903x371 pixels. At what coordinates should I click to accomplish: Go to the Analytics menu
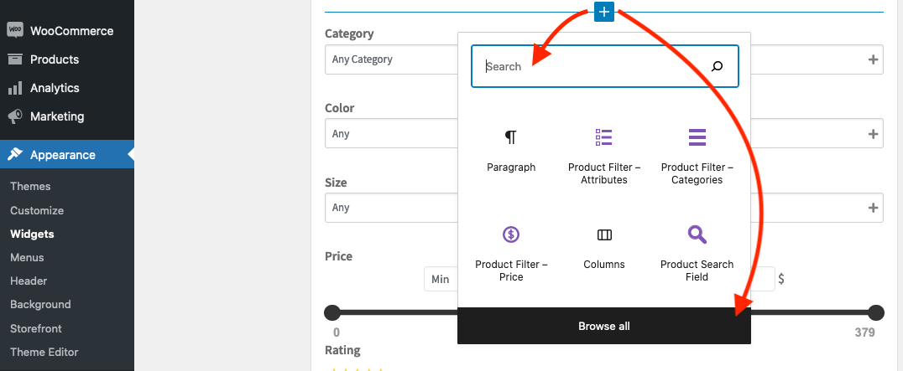(55, 88)
